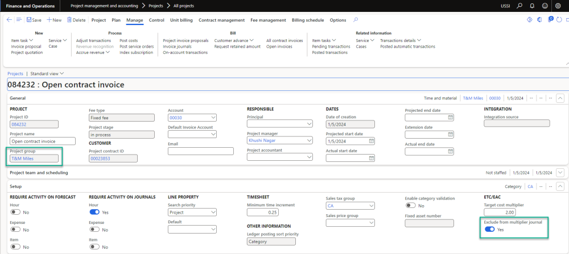569x254 pixels.
Task: Open the Projected end date calendar
Action: point(450,118)
